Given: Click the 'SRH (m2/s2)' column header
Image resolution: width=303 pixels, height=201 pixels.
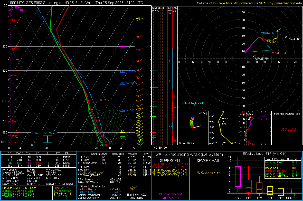Looking at the screenshot, I should point(99,154).
